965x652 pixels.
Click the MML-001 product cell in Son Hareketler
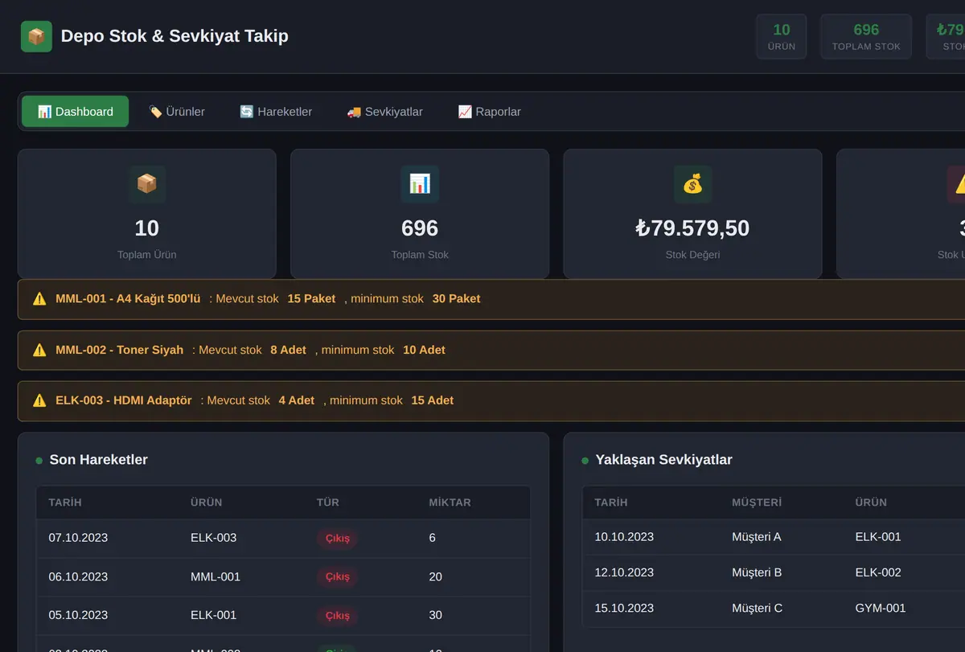click(216, 576)
